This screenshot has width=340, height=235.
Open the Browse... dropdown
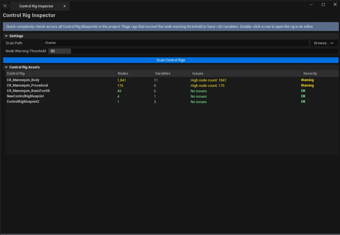324,43
